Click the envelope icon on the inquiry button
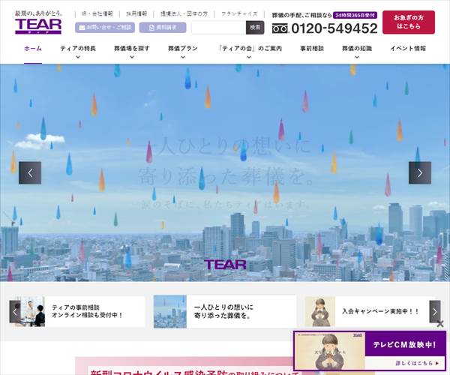The height and width of the screenshot is (375, 450). click(82, 28)
